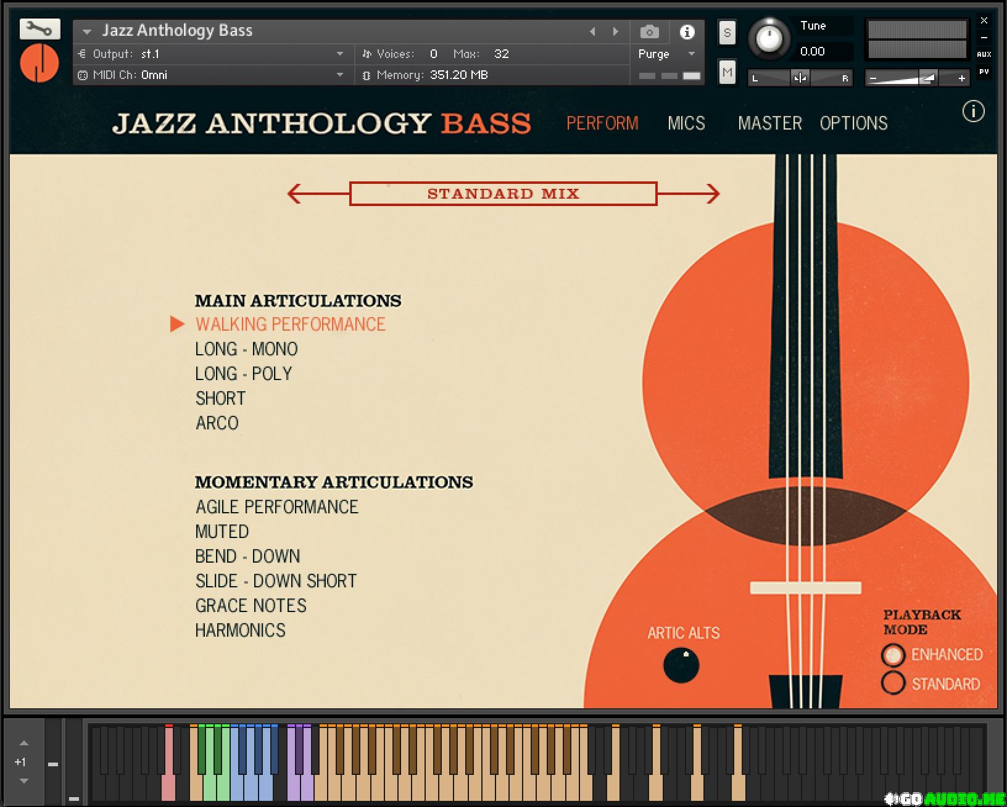Go to previous instrument preset arrow
Viewport: 1007px width, 807px height.
point(592,31)
